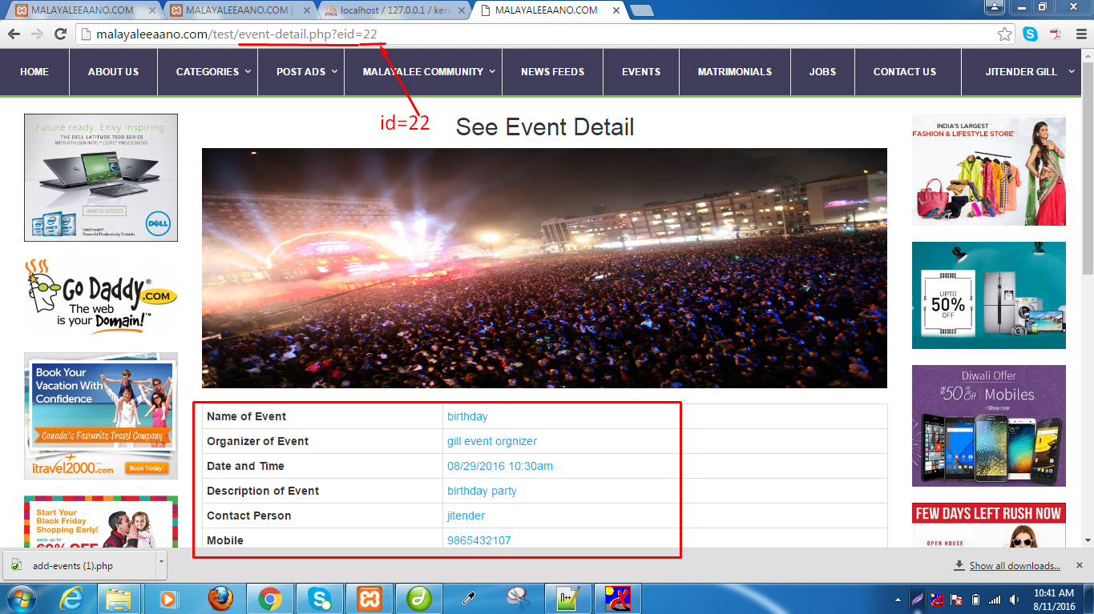Expand the POST ADS dropdown menu
1094x614 pixels.
coord(308,72)
